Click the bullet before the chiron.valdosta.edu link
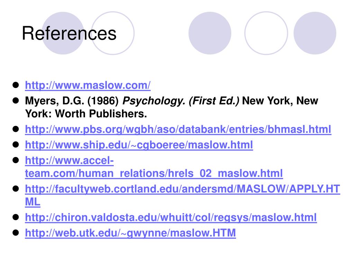 [16, 217]
